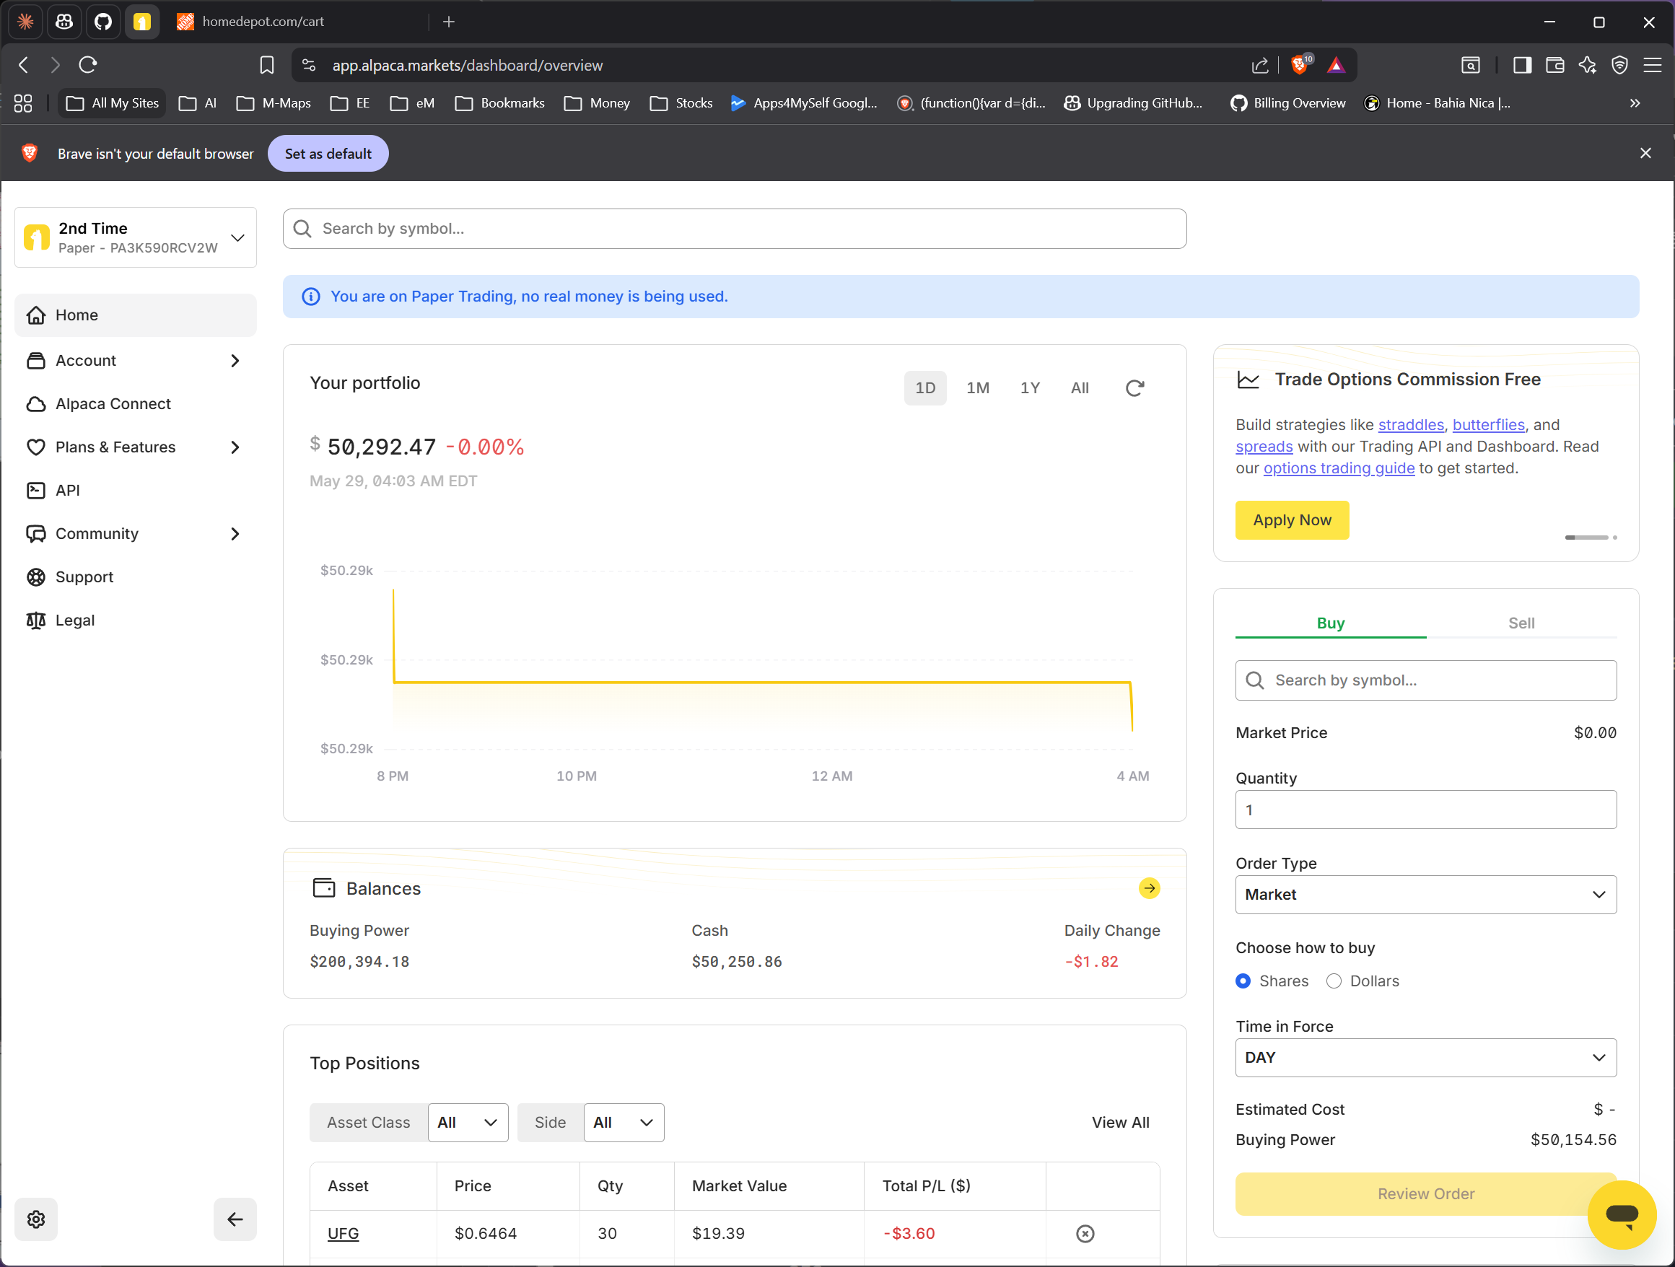Show more bookmarks overflow chevron
The width and height of the screenshot is (1675, 1267).
tap(1635, 103)
